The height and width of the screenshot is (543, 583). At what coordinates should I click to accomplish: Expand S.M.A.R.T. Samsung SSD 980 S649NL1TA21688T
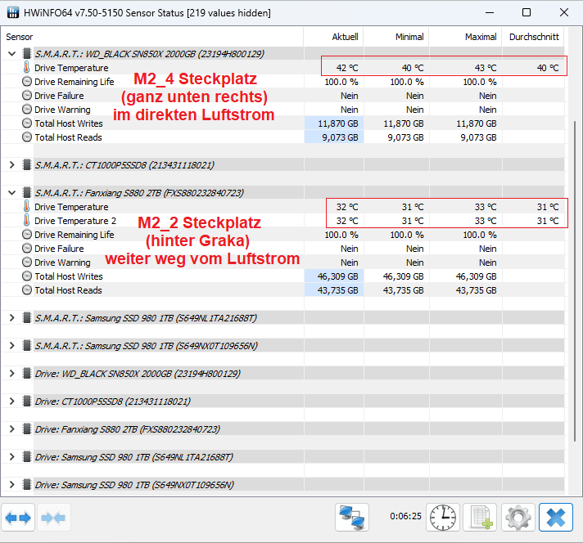tap(12, 318)
